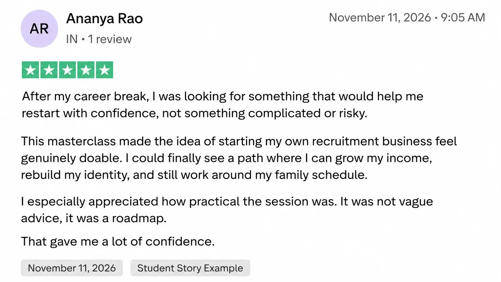Select the November 11, 2026 date tag
This screenshot has width=501, height=282.
72,268
